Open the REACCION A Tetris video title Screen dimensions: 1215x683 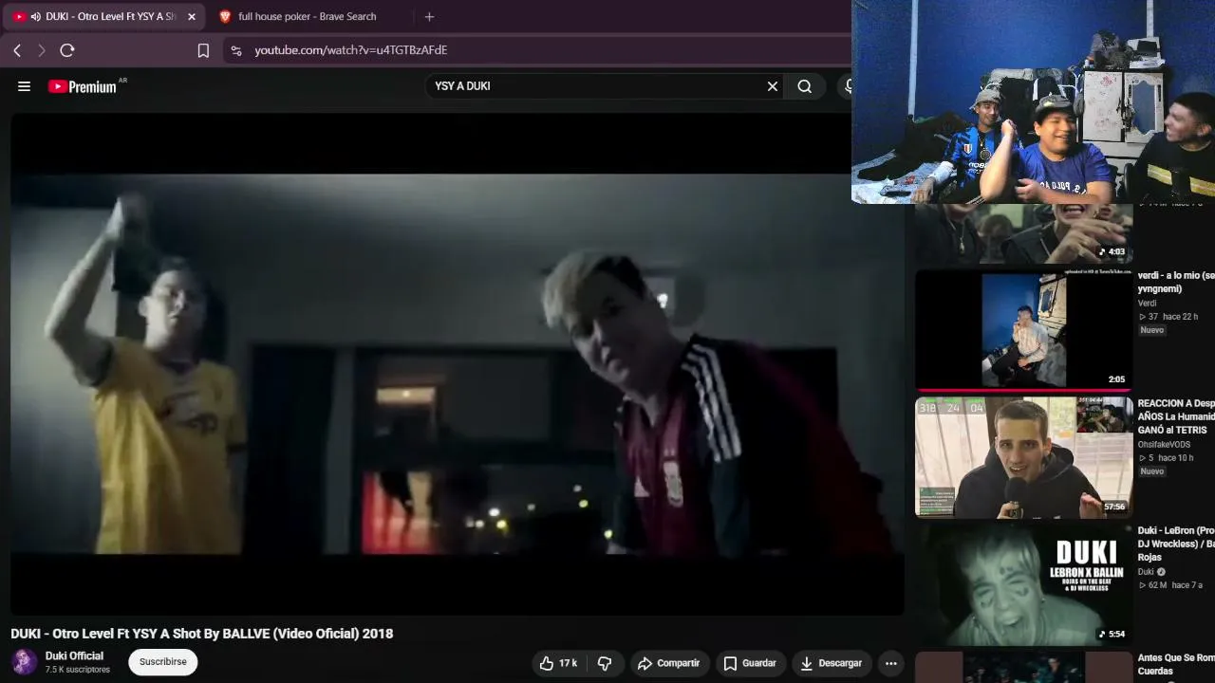pyautogui.click(x=1176, y=416)
